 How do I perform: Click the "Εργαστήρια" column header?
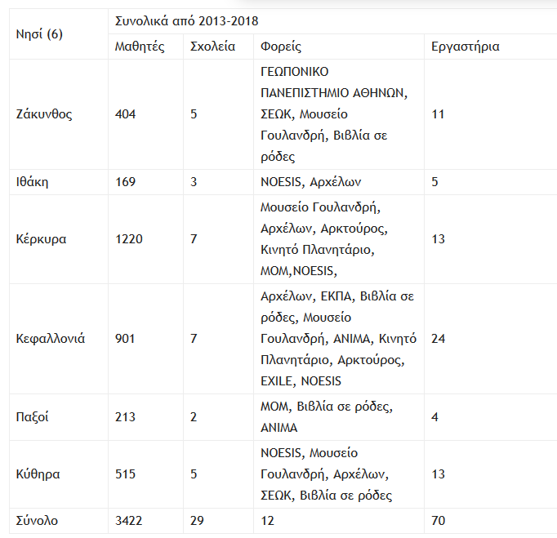click(465, 47)
